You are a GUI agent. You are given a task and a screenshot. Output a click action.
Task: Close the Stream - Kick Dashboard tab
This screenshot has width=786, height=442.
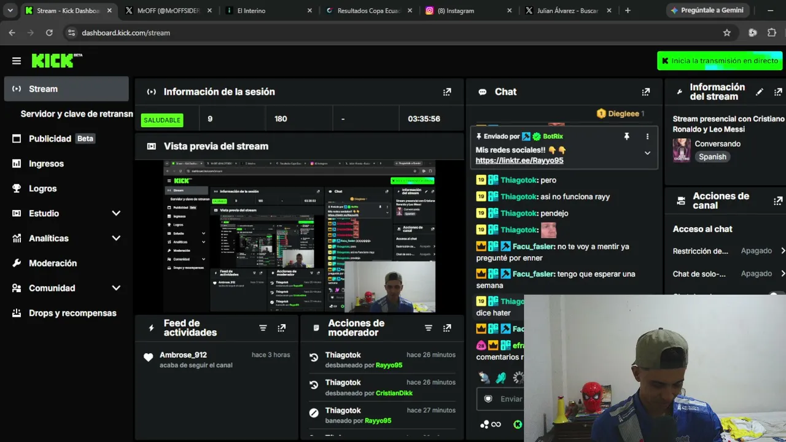pyautogui.click(x=109, y=10)
